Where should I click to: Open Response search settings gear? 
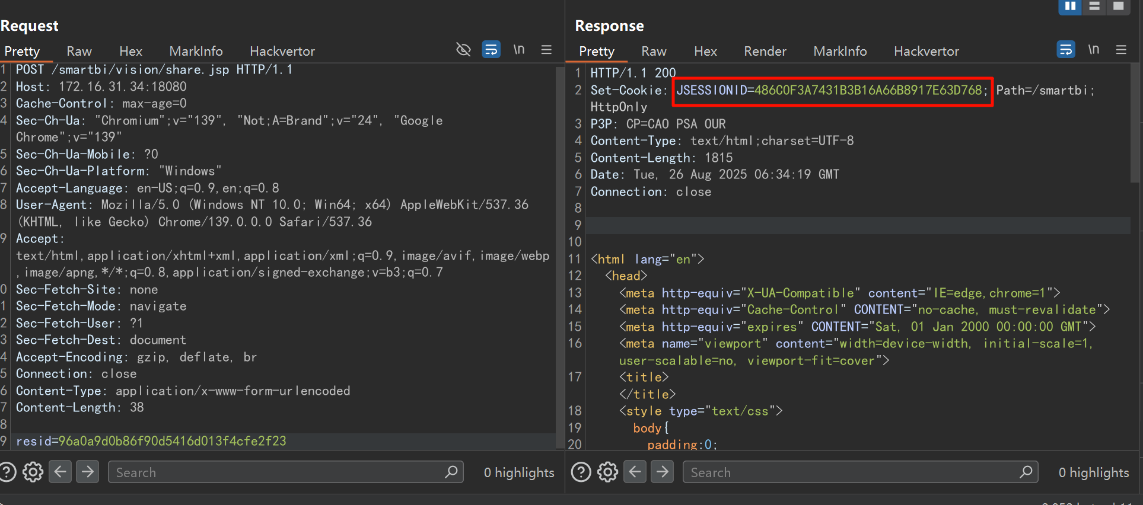click(607, 472)
